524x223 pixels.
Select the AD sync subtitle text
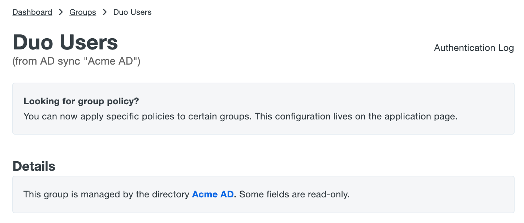(76, 61)
